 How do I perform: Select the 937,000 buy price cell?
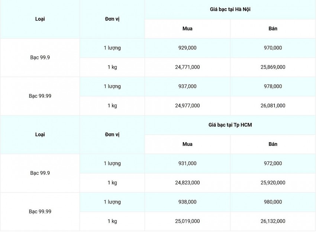187,86
